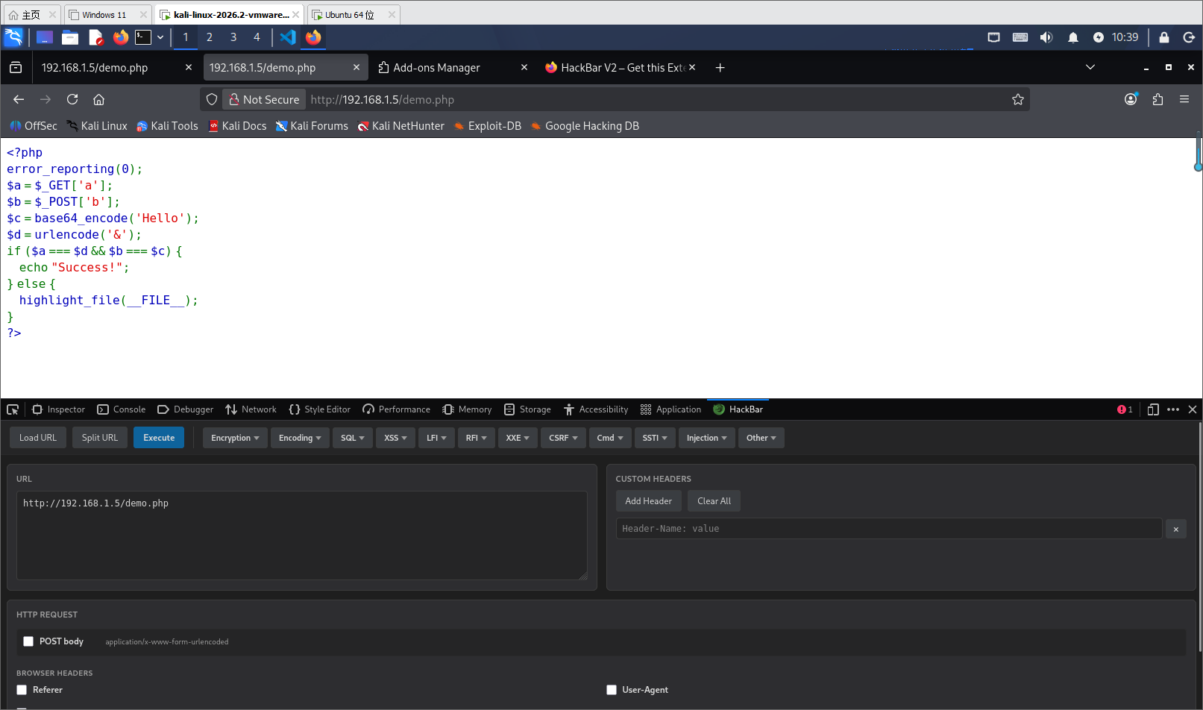Click the browser back arrow
This screenshot has width=1203, height=710.
pyautogui.click(x=19, y=99)
